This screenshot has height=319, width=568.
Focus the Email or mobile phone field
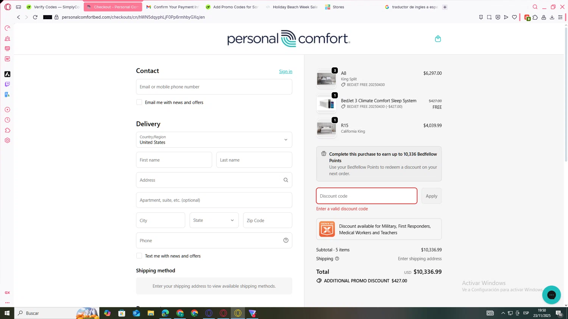pos(214,87)
